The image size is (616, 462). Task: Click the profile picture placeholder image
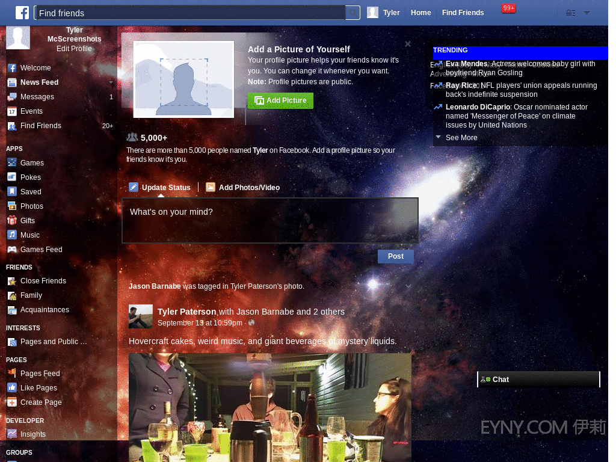tap(183, 79)
